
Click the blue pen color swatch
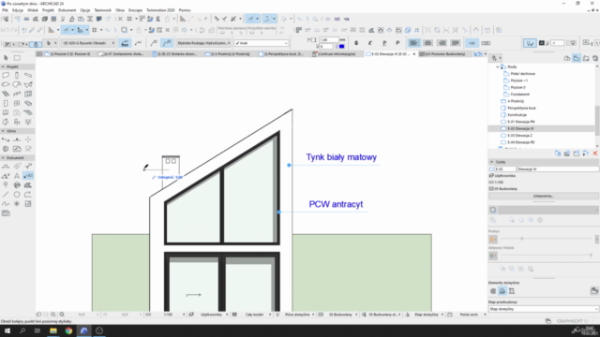click(x=341, y=46)
